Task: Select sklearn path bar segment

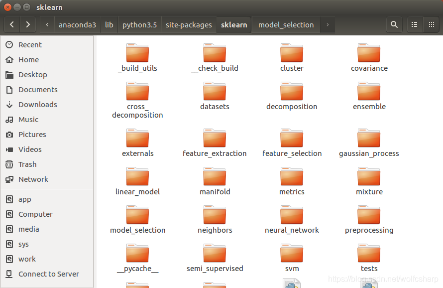Action: click(234, 25)
